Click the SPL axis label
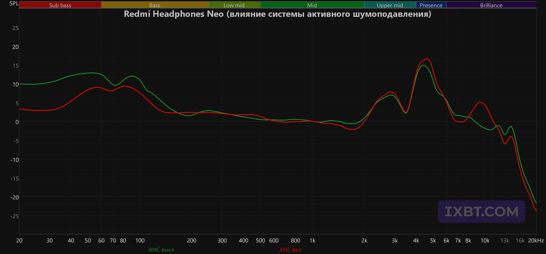 (x=14, y=4)
